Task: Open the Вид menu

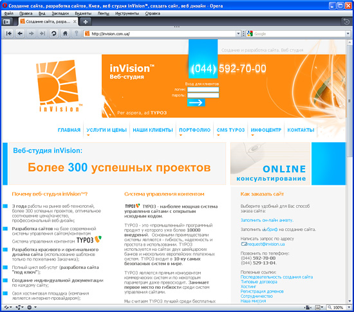Action: 42,14
